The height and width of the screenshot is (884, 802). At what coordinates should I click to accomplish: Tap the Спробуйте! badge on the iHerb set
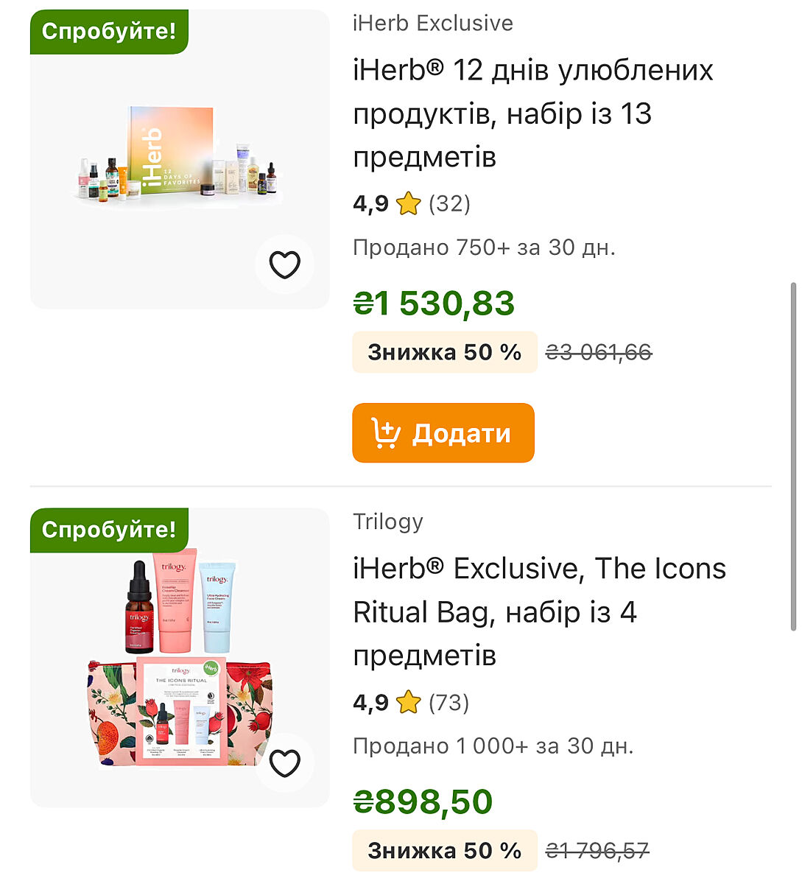click(109, 32)
